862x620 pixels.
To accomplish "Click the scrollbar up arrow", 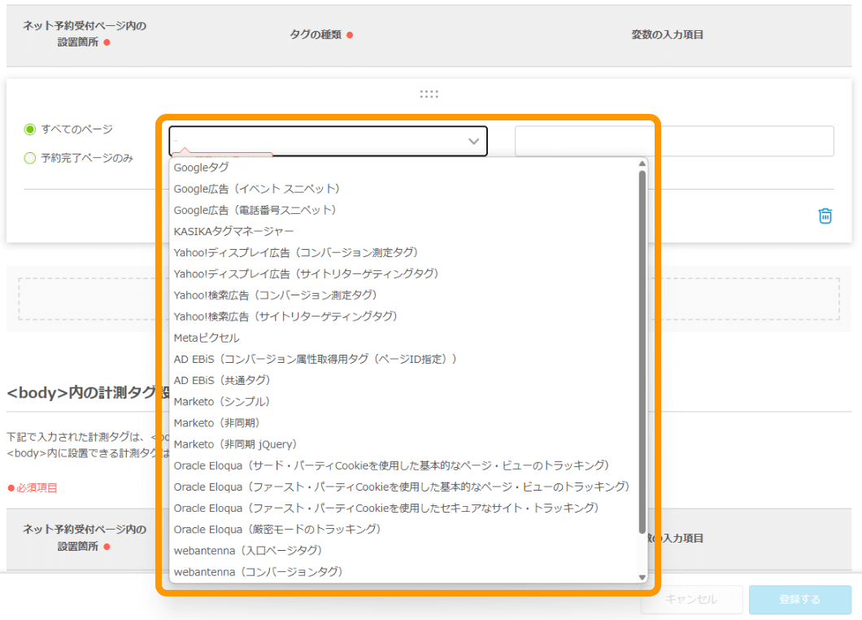I will point(642,164).
